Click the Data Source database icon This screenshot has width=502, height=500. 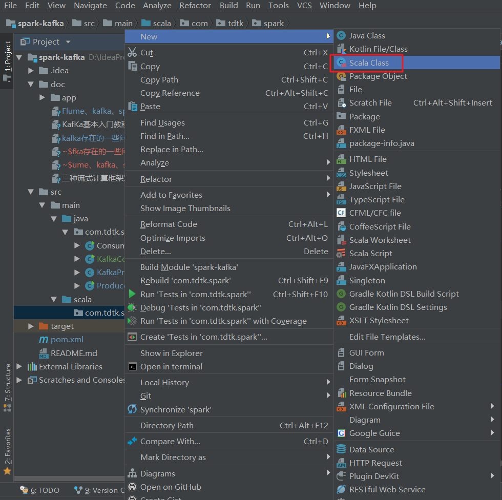(341, 449)
